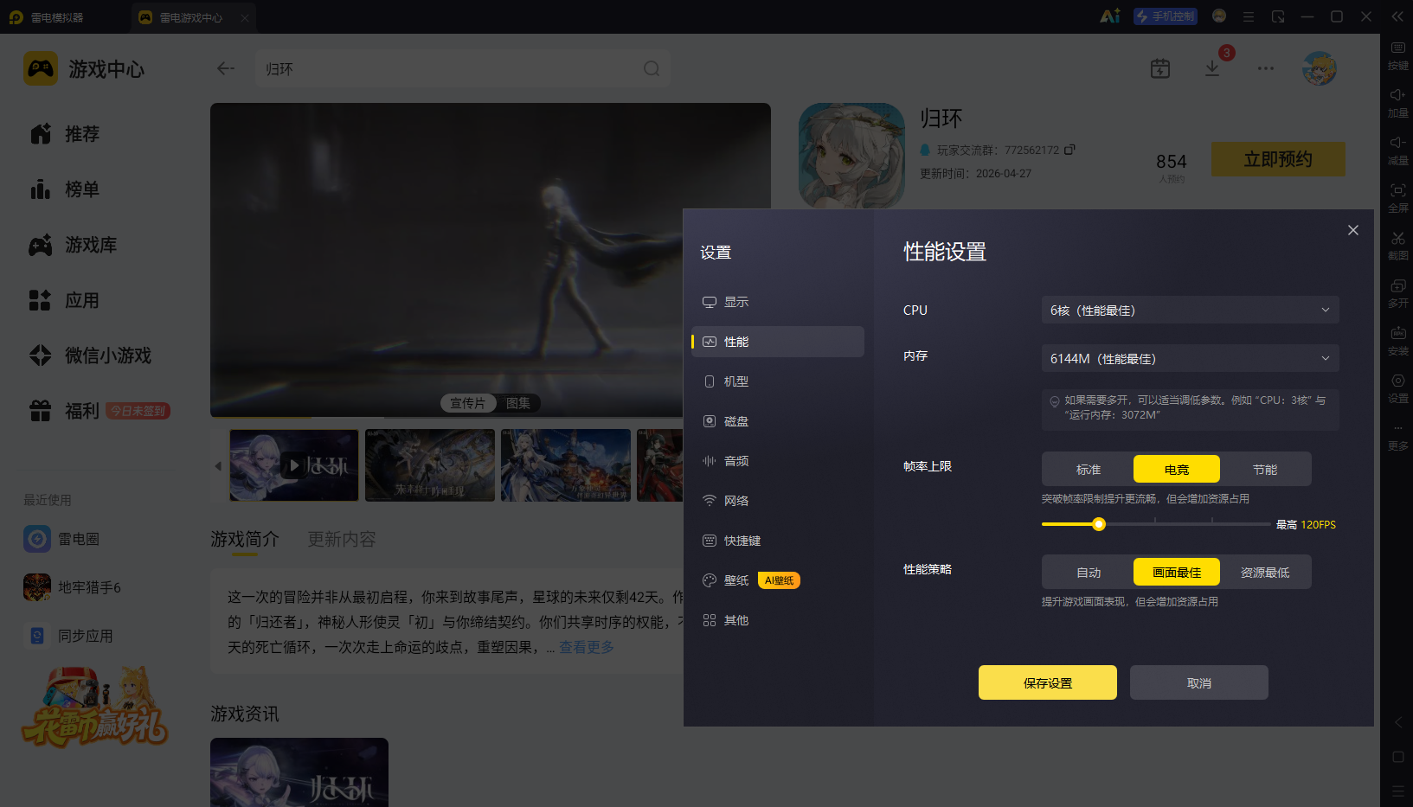Set performance strategy to 画面最佳
Screen dimensions: 1413x807
click(x=1177, y=572)
